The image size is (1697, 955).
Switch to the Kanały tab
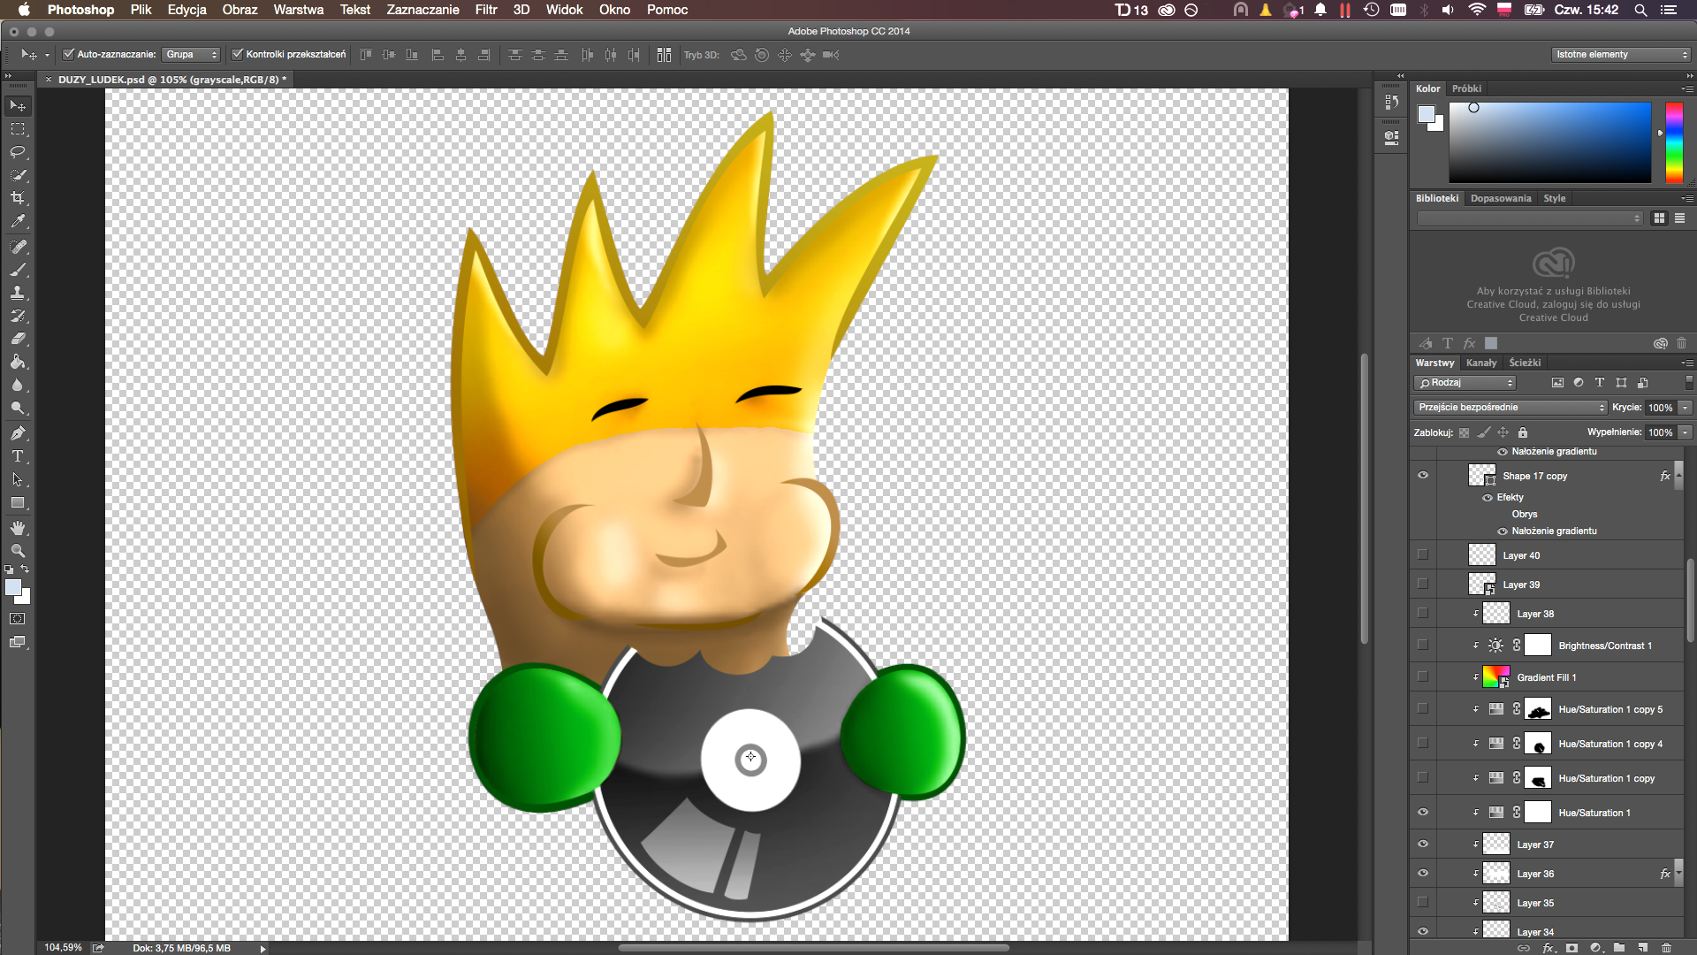click(1481, 363)
